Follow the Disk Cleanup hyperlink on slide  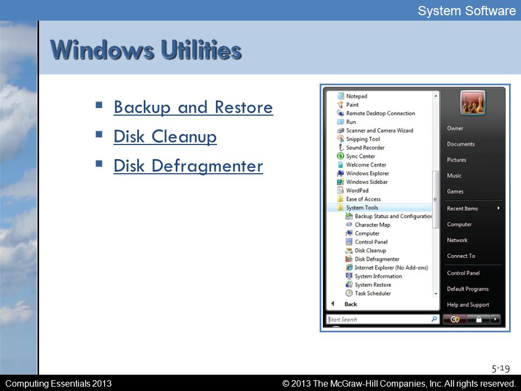point(165,137)
